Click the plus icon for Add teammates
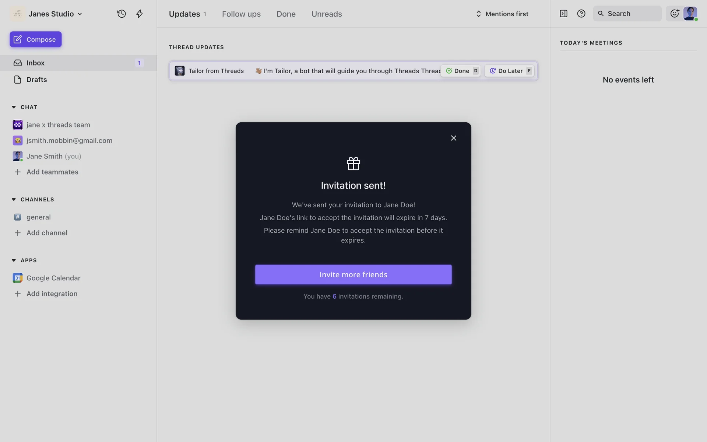The image size is (707, 442). [17, 172]
